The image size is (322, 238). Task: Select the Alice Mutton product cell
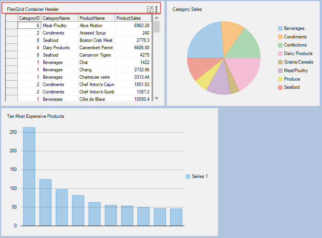(x=96, y=26)
